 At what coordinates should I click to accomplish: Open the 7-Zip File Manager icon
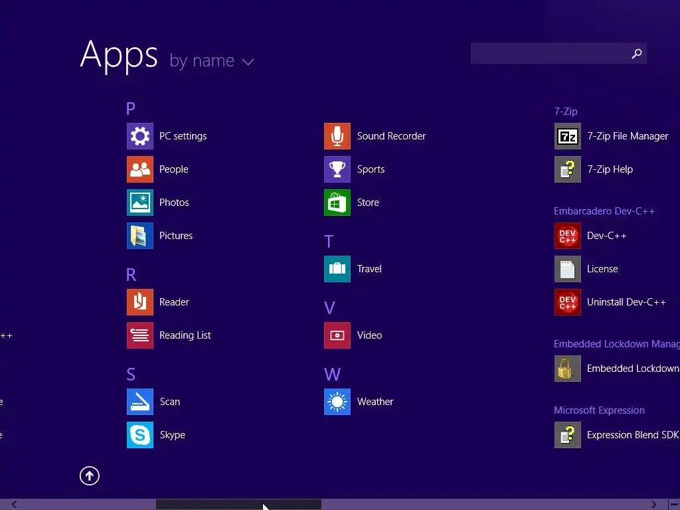coord(567,136)
